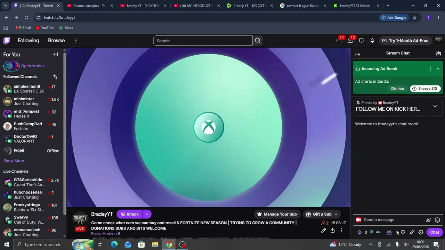The image size is (445, 250).
Task: Send message with the Chat button
Action: coord(435,232)
